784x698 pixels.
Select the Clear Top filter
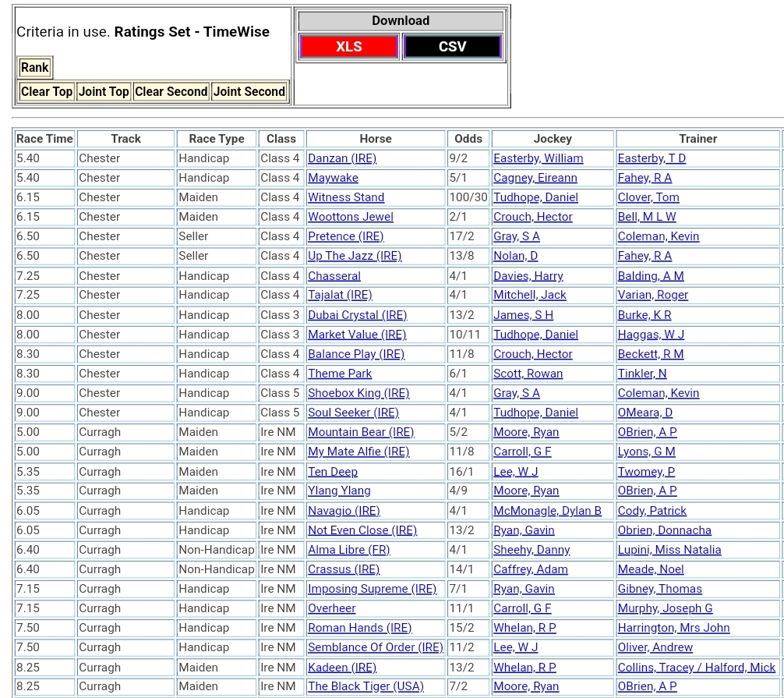(47, 92)
